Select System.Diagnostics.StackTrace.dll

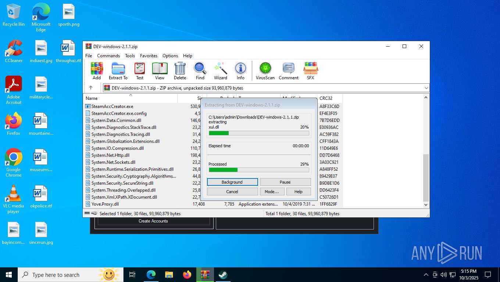click(x=124, y=127)
